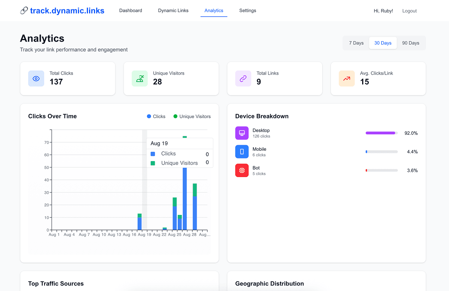The height and width of the screenshot is (291, 449).
Task: Open the Settings nav item
Action: point(248,11)
